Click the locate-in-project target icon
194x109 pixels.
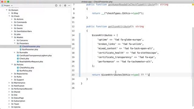56,5
